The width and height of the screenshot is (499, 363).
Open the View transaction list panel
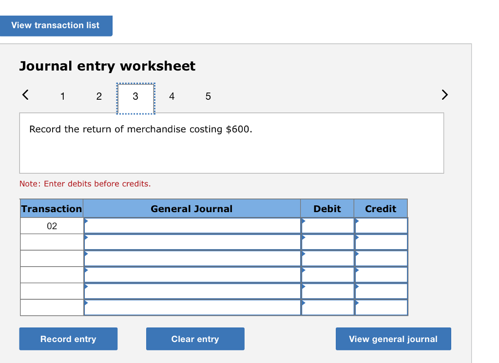[56, 25]
